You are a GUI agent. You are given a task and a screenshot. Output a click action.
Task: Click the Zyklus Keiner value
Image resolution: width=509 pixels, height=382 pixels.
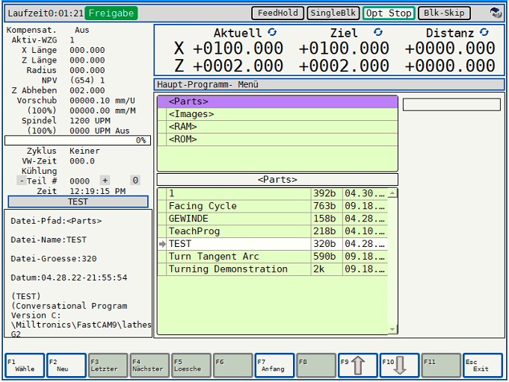click(x=84, y=151)
